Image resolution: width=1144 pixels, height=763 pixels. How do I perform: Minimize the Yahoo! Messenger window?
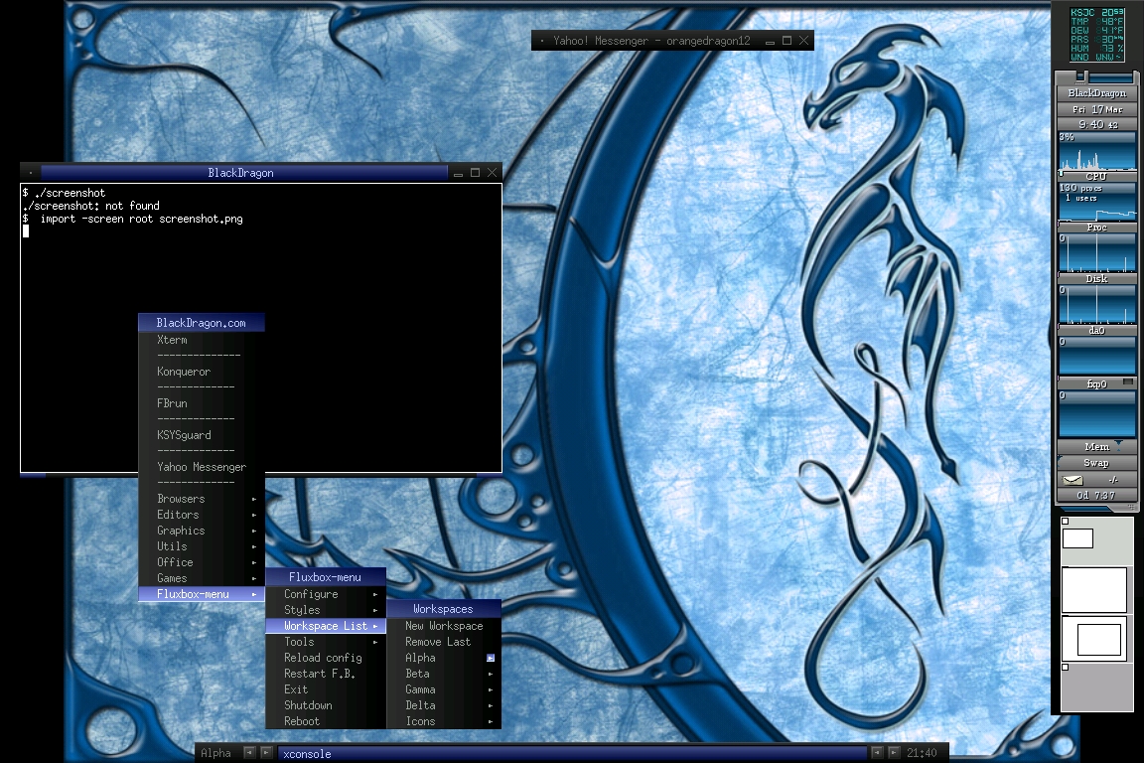pyautogui.click(x=770, y=42)
